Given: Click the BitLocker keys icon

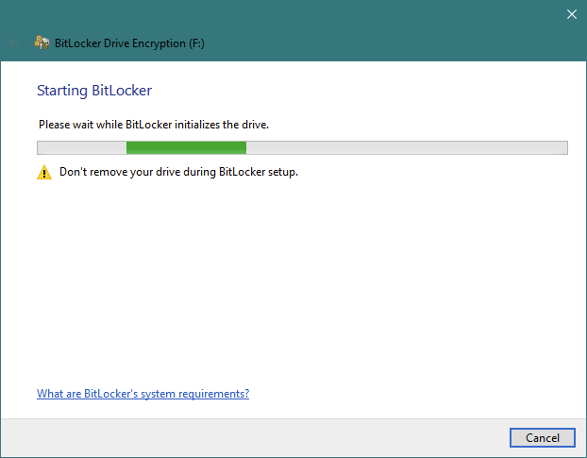Looking at the screenshot, I should (x=42, y=42).
